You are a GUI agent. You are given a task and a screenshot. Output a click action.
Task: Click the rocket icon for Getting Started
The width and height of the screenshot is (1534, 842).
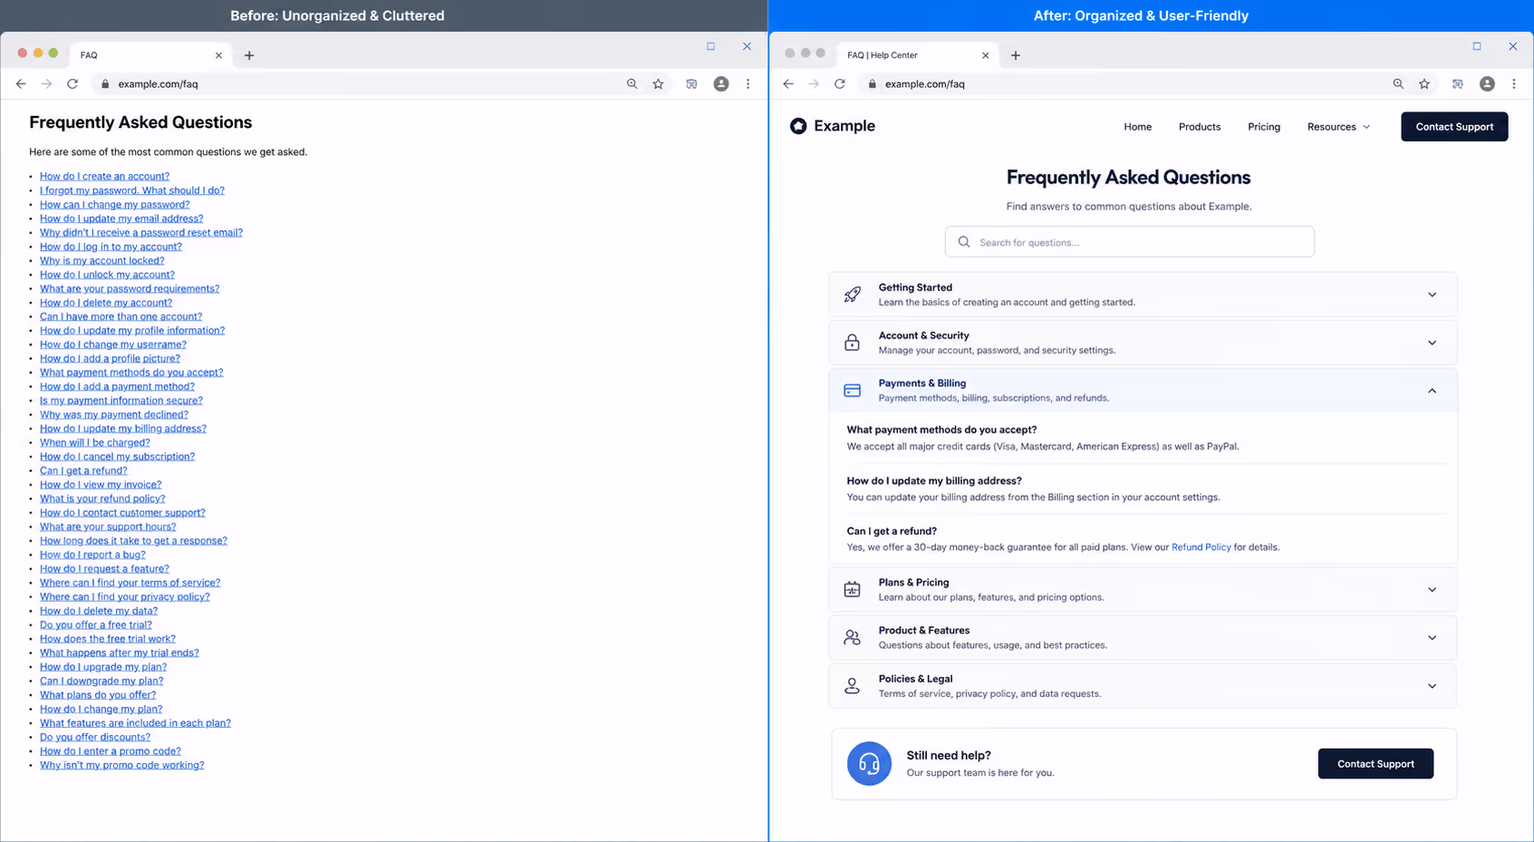click(853, 295)
